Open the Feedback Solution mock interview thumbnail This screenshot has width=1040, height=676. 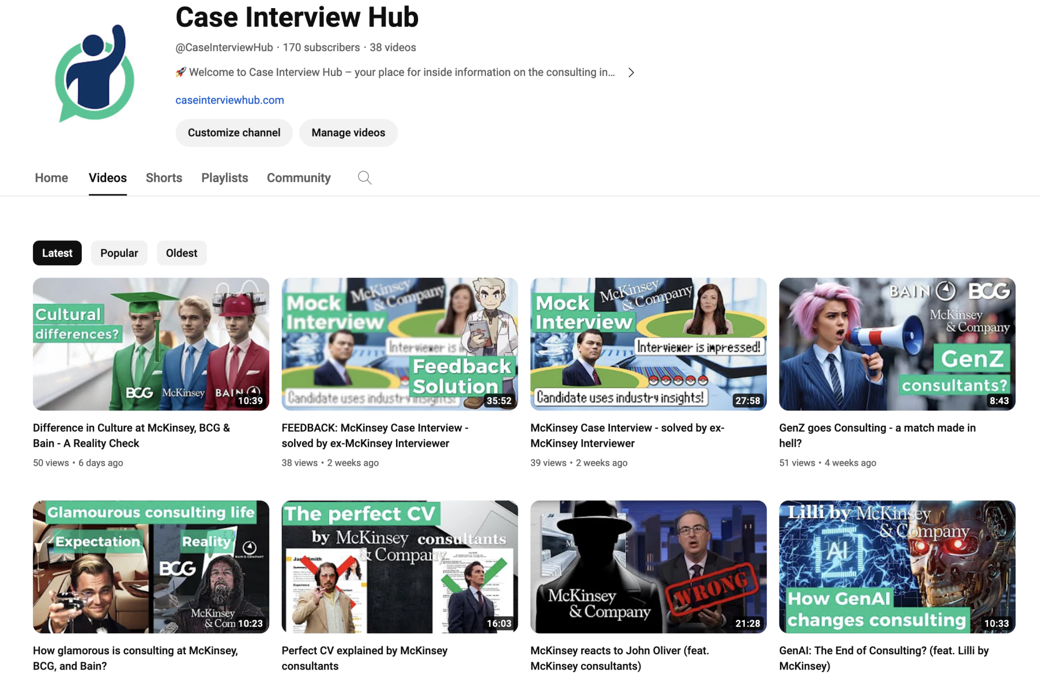[400, 344]
